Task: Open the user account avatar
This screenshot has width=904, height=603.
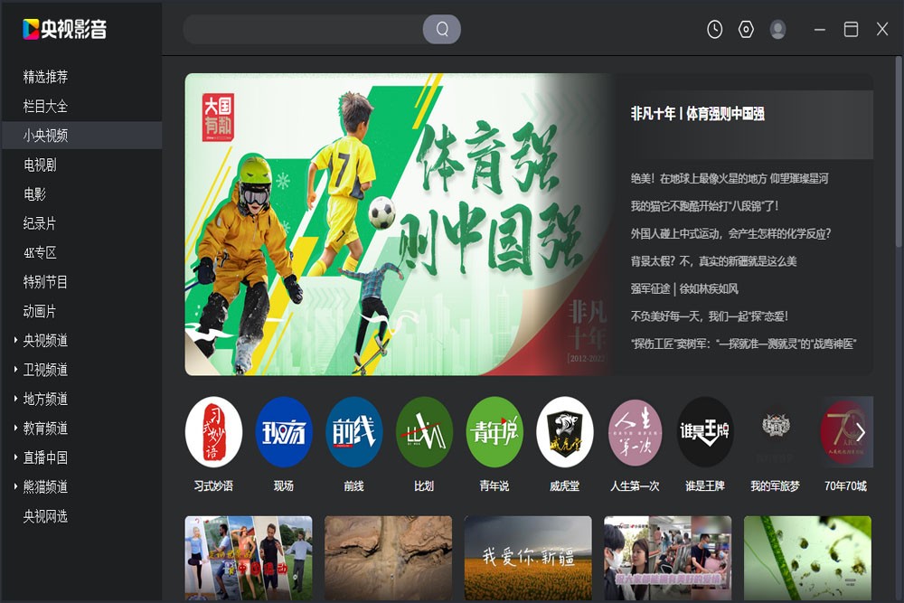Action: pyautogui.click(x=777, y=30)
